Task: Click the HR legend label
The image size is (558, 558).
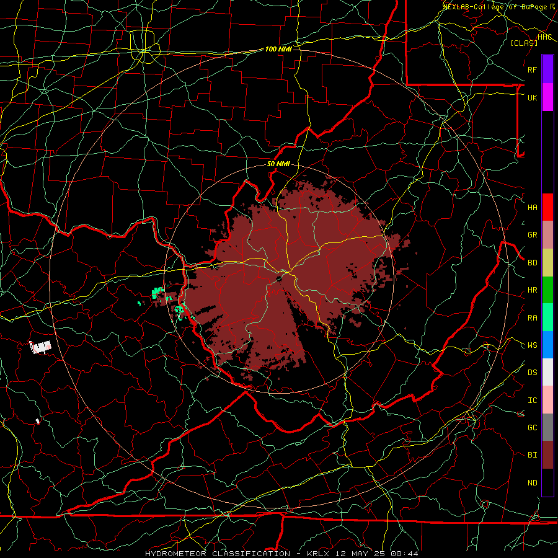Action: (x=532, y=290)
